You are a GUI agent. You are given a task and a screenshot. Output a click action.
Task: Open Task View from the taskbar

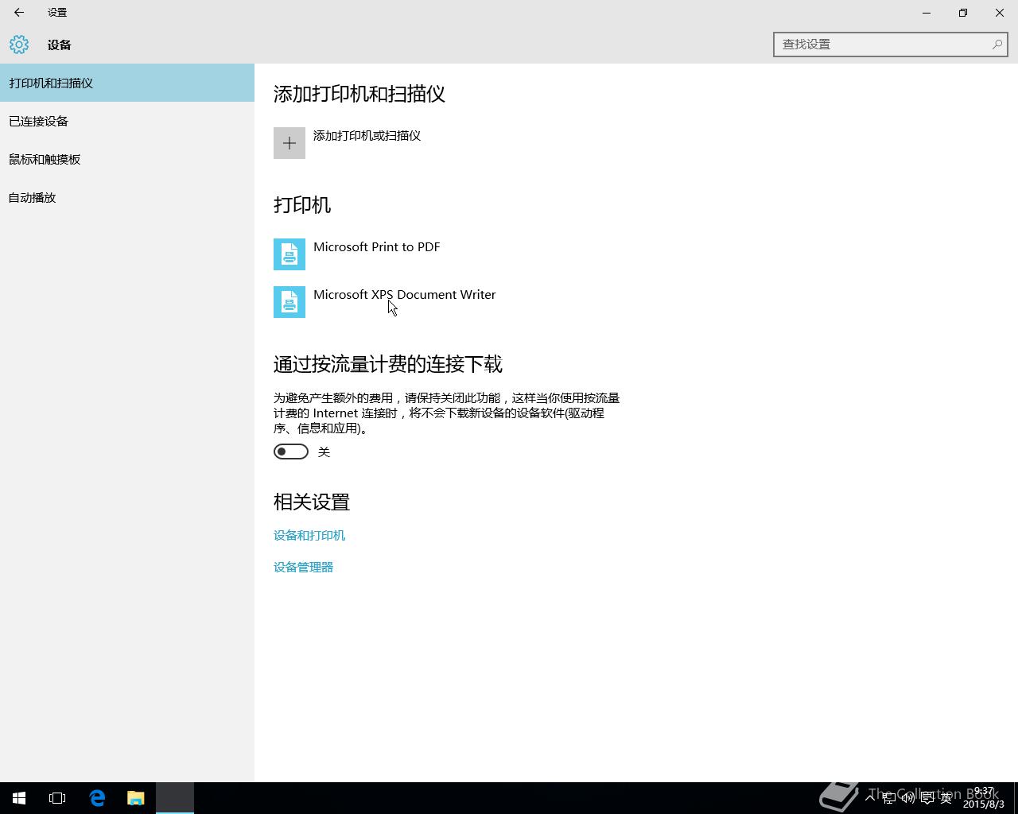click(x=57, y=798)
